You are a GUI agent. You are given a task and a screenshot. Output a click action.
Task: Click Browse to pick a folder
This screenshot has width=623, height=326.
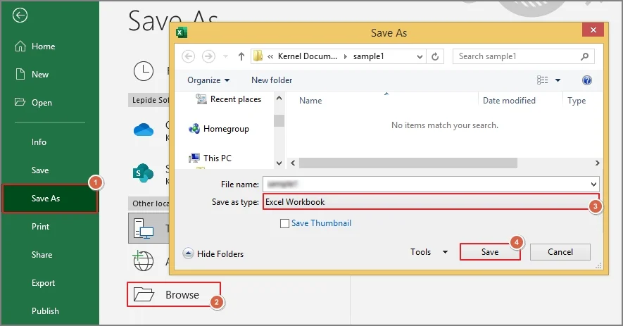tap(174, 294)
